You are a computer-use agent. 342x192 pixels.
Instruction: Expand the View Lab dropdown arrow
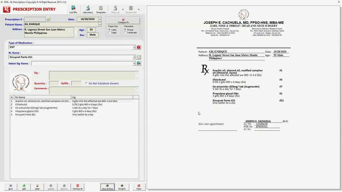123,9
